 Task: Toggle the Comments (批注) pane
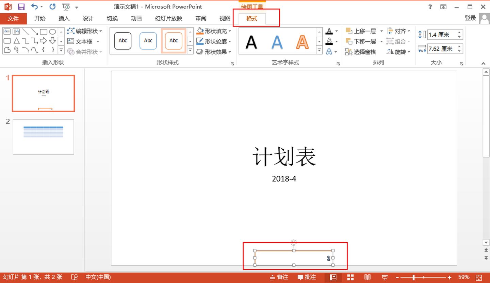click(307, 277)
